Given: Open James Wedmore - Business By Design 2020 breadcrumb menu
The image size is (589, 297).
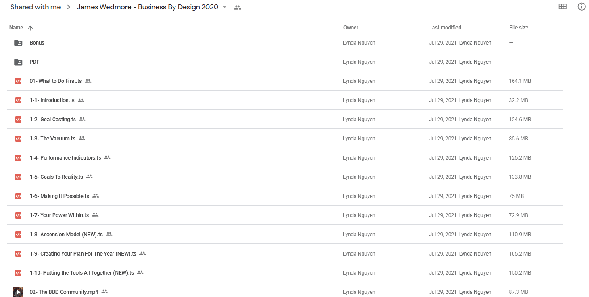Looking at the screenshot, I should (x=148, y=7).
